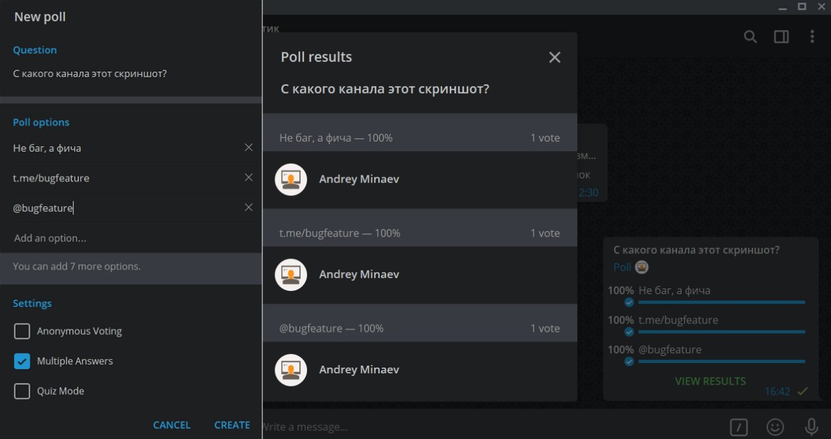831x439 pixels.
Task: Open the bot commands slash icon
Action: 739,427
